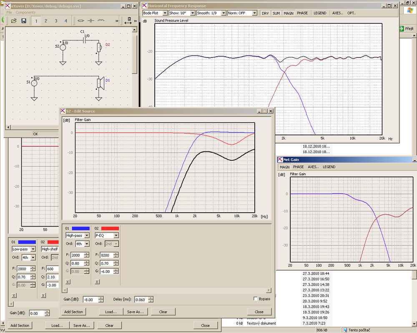The height and width of the screenshot is (333, 417).
Task: Enable the Bypass checkbox
Action: 256,299
